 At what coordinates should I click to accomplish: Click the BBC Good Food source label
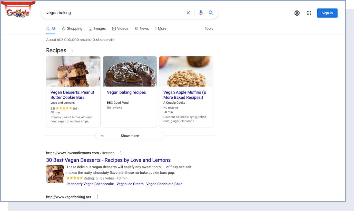pos(118,103)
